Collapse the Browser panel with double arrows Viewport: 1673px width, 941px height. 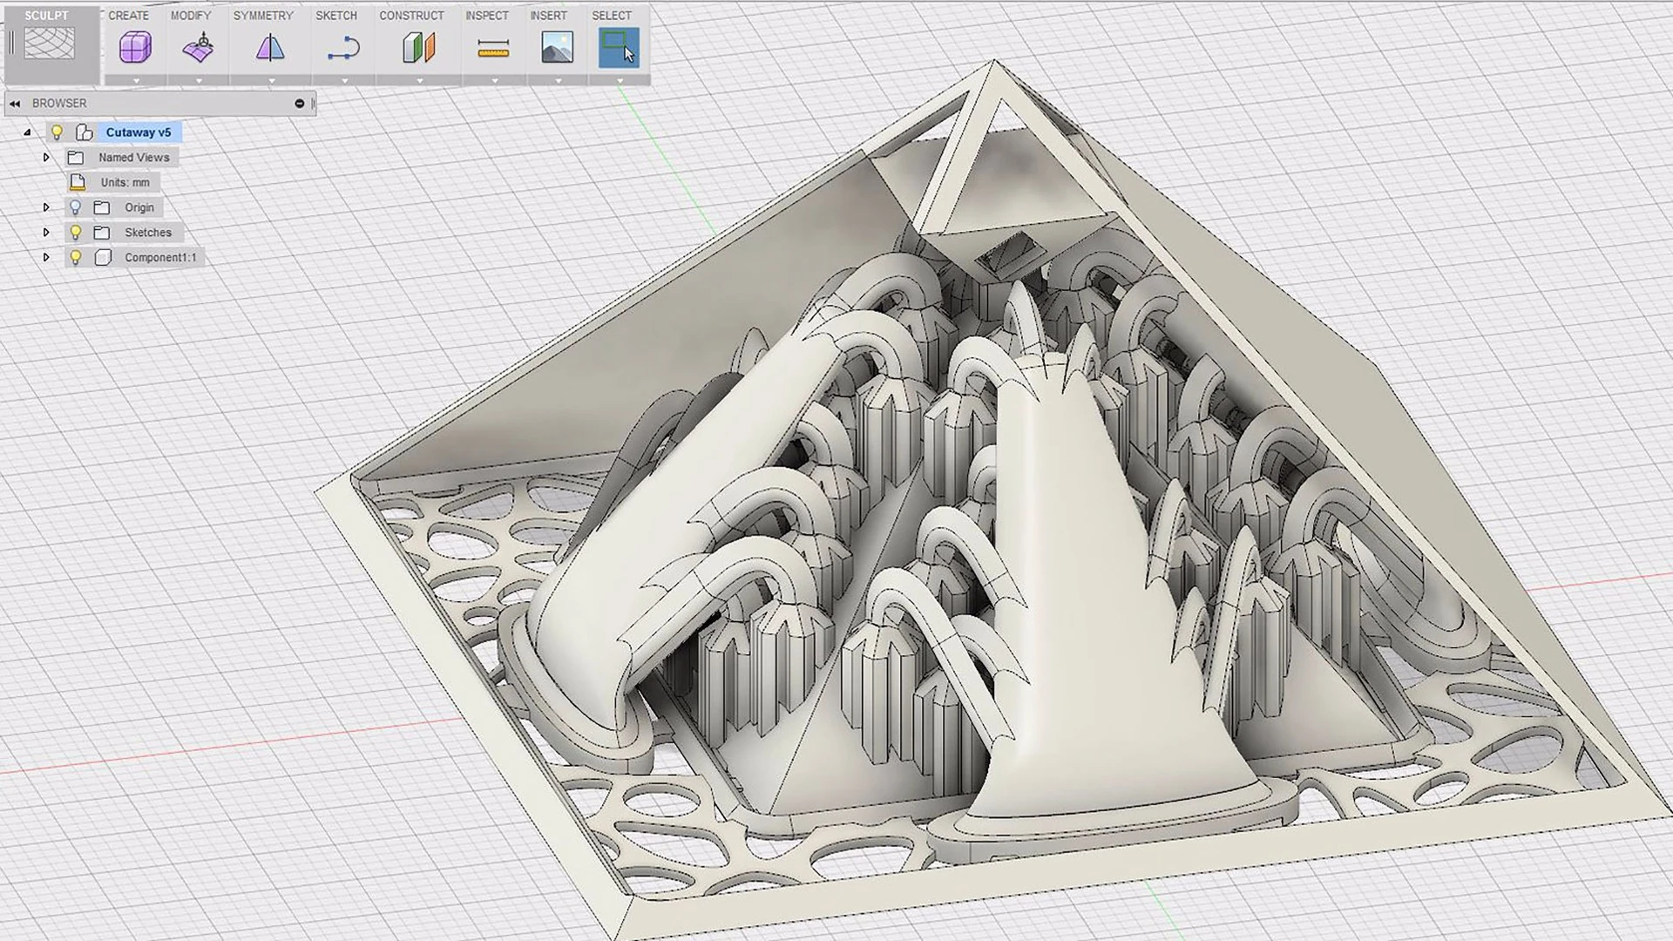(x=15, y=104)
